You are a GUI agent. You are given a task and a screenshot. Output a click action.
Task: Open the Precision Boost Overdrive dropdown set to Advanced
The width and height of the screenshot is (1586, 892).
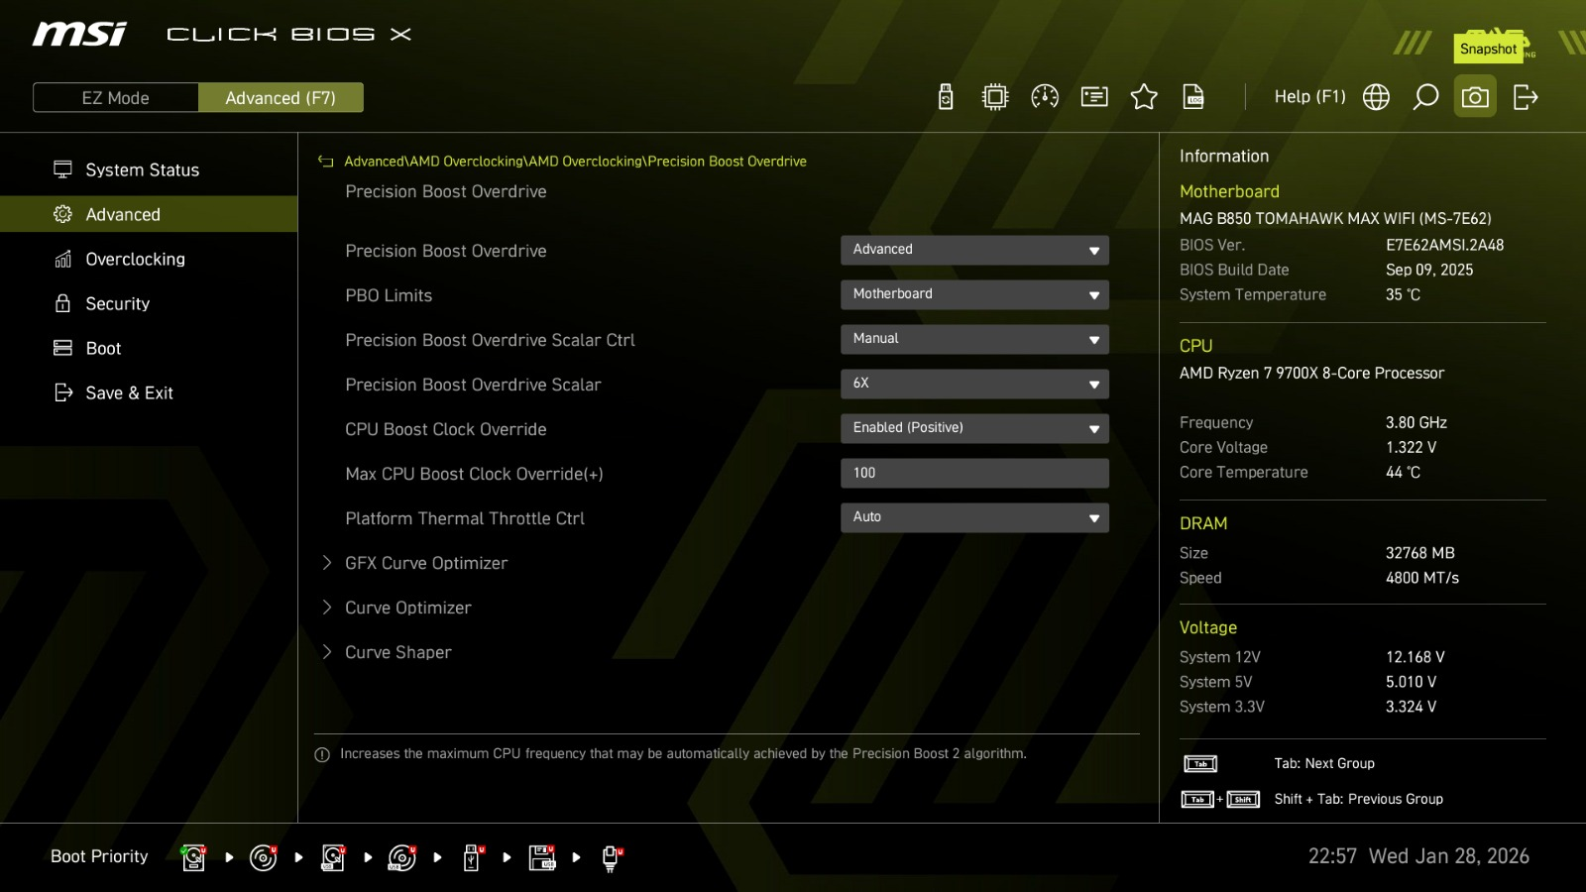tap(974, 250)
